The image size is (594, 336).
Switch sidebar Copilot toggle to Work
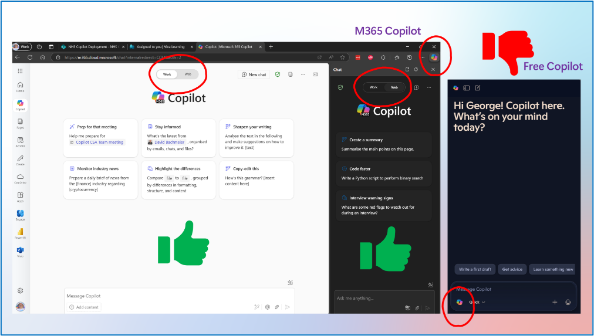pos(373,87)
